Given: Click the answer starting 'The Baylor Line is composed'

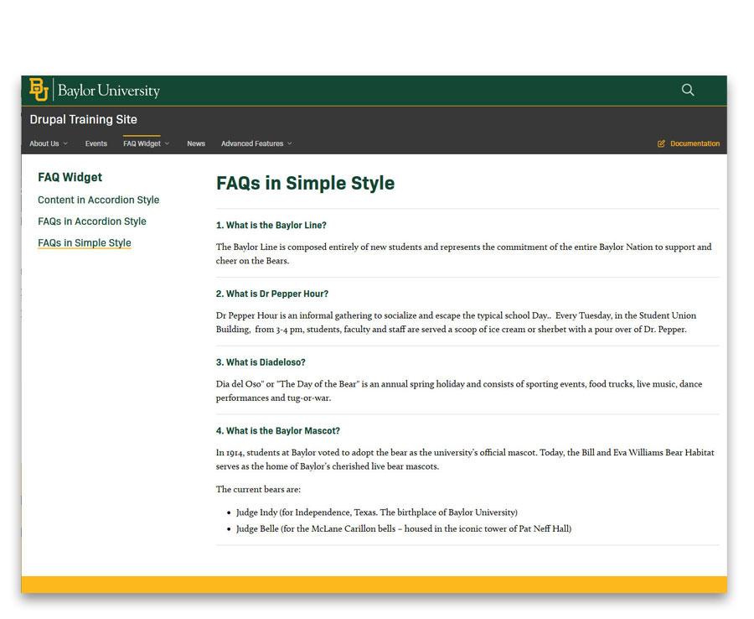Looking at the screenshot, I should 463,253.
